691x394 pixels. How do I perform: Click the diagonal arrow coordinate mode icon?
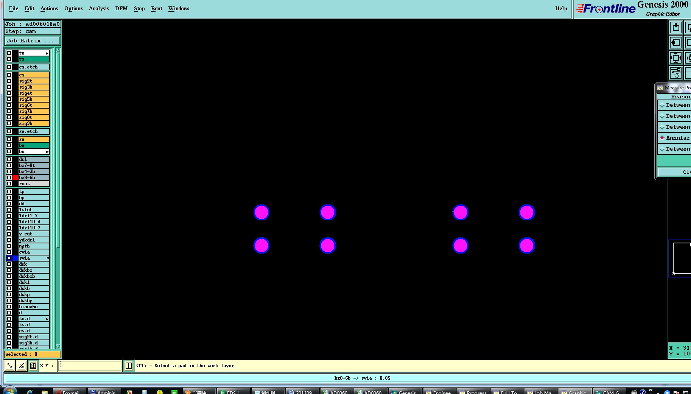[9, 366]
